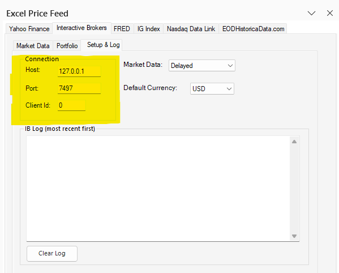This screenshot has height=273, width=339.
Task: Open the Market Data Delayed dropdown
Action: [x=202, y=66]
